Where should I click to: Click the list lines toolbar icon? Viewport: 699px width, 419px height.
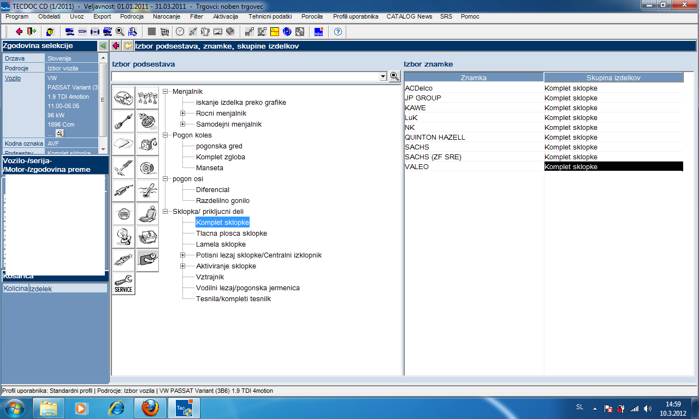pos(152,32)
